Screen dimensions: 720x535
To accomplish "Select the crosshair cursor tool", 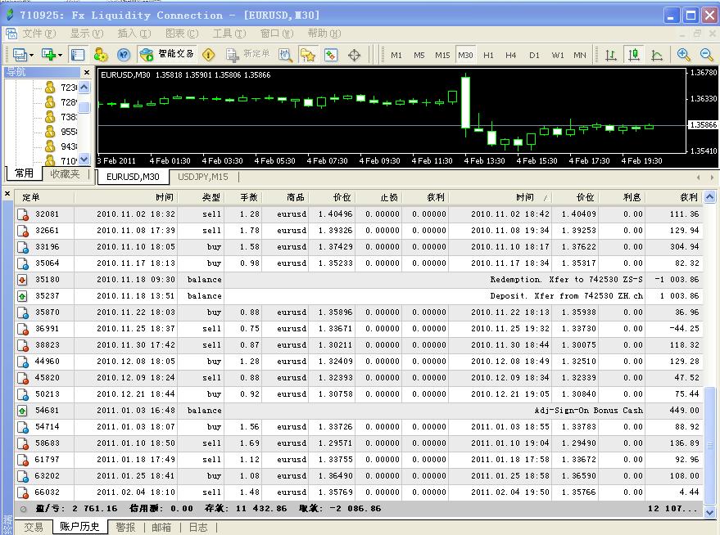I will 355,55.
